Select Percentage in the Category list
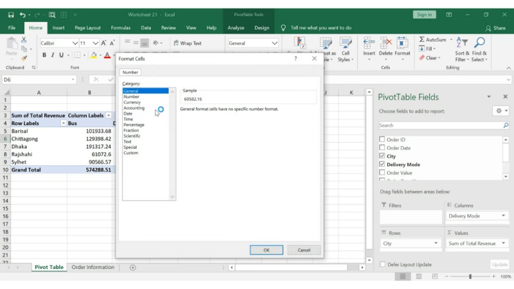514x289 pixels. pyautogui.click(x=134, y=124)
